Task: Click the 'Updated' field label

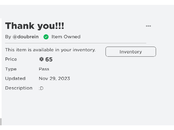Action: click(15, 78)
